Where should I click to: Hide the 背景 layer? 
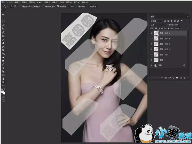(x=151, y=65)
